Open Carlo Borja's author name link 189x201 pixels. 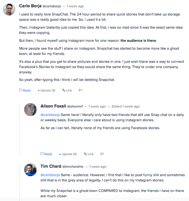click(x=30, y=6)
